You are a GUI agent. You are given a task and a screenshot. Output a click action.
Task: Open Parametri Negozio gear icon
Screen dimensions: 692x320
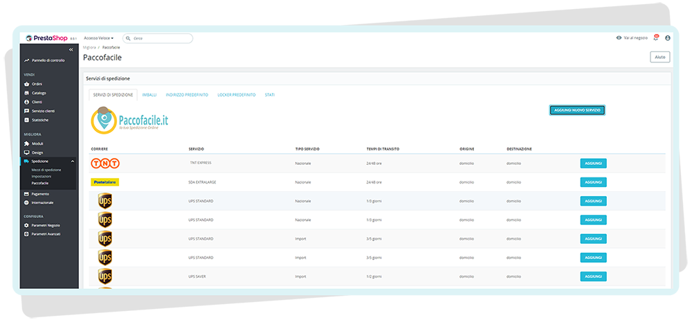tap(26, 225)
